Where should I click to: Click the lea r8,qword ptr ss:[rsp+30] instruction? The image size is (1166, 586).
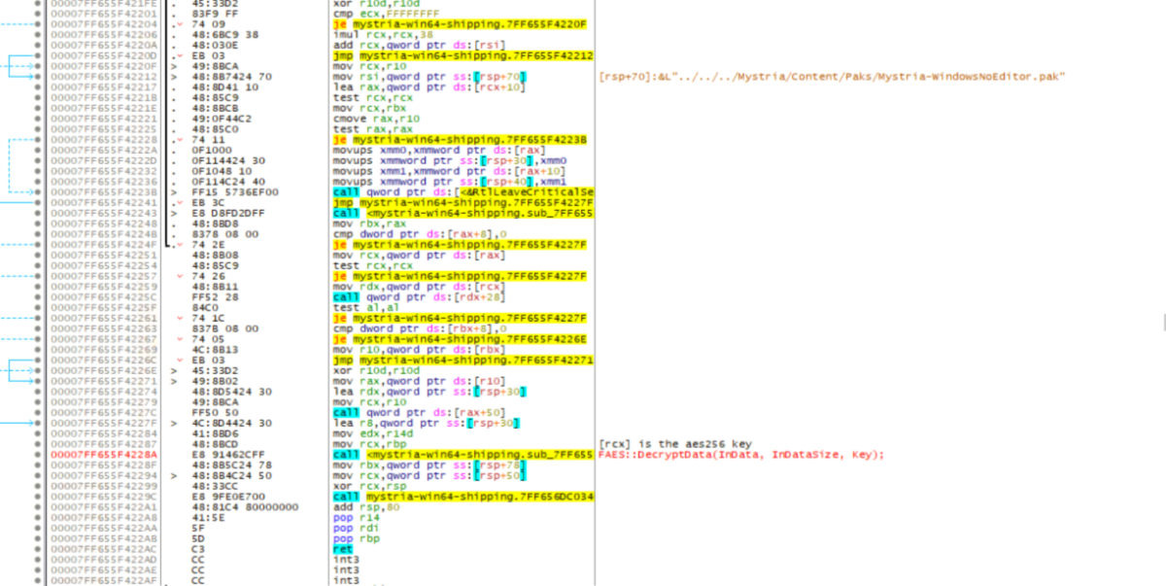426,423
